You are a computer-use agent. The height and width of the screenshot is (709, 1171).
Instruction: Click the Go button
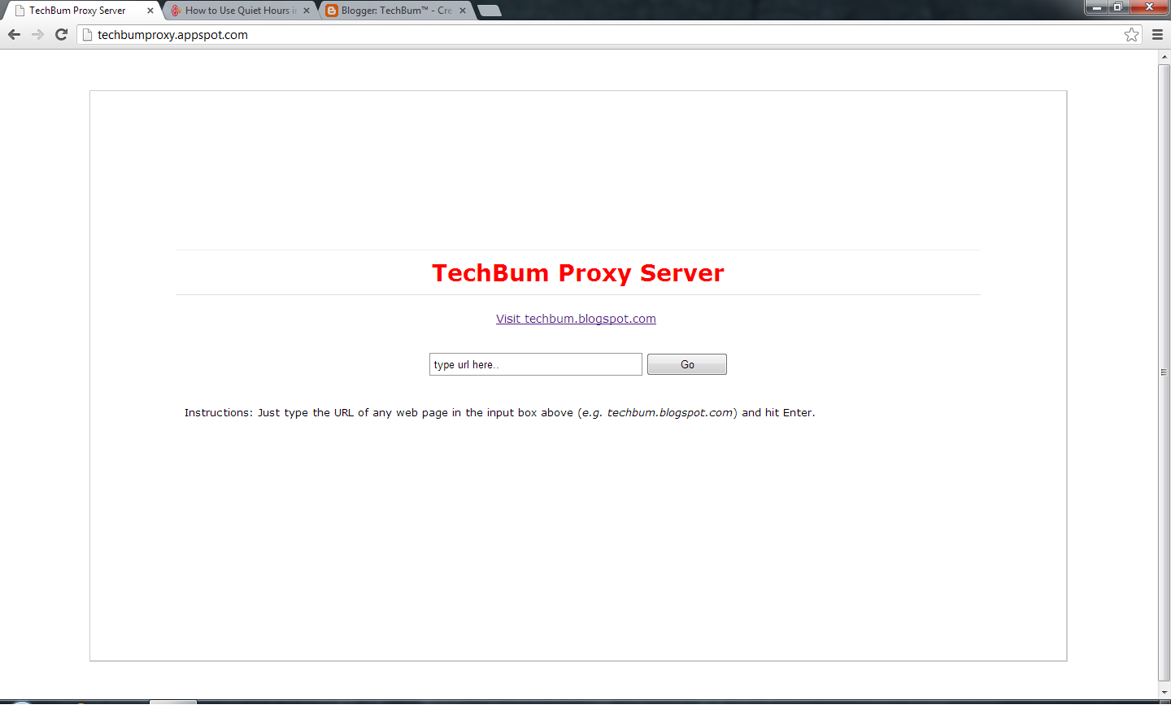point(687,364)
